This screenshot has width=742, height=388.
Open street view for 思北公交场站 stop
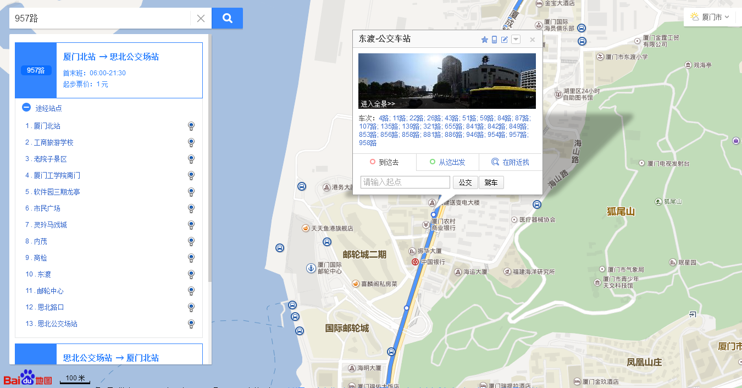[191, 324]
